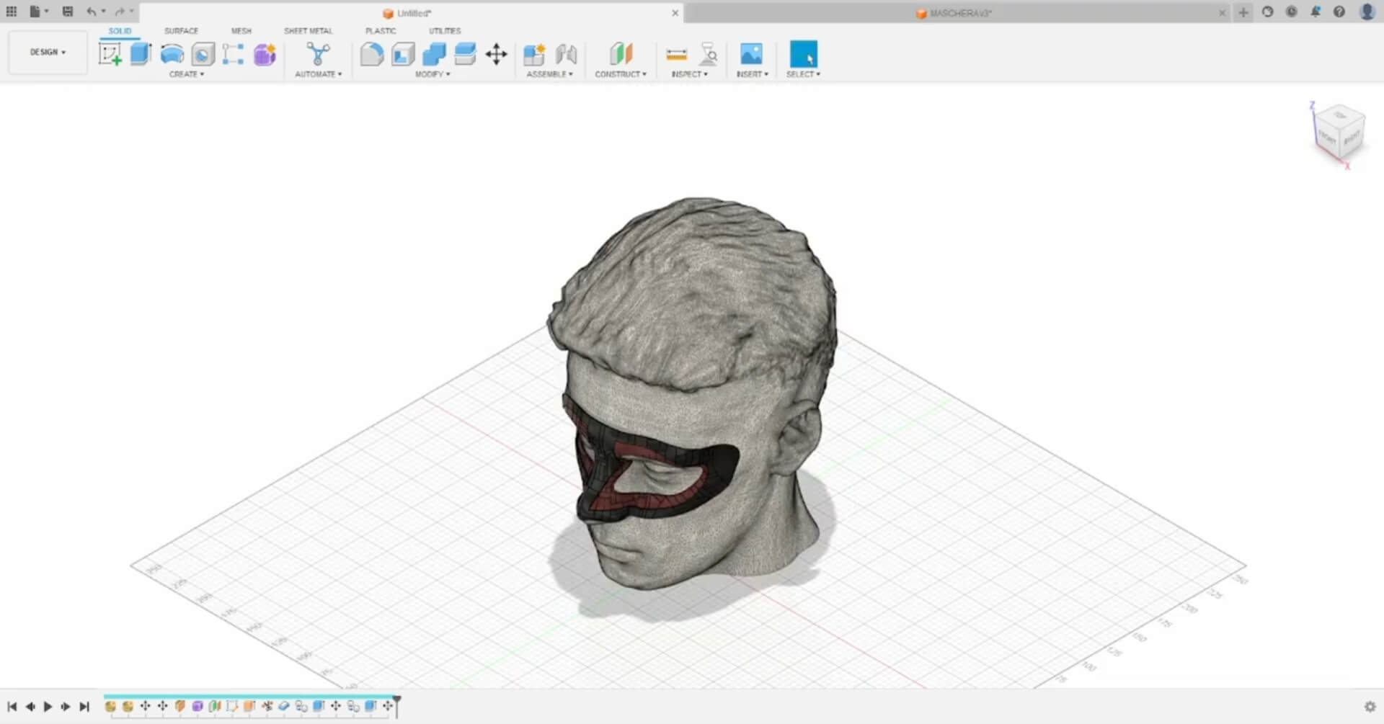Click the Automate branching icon

click(318, 54)
